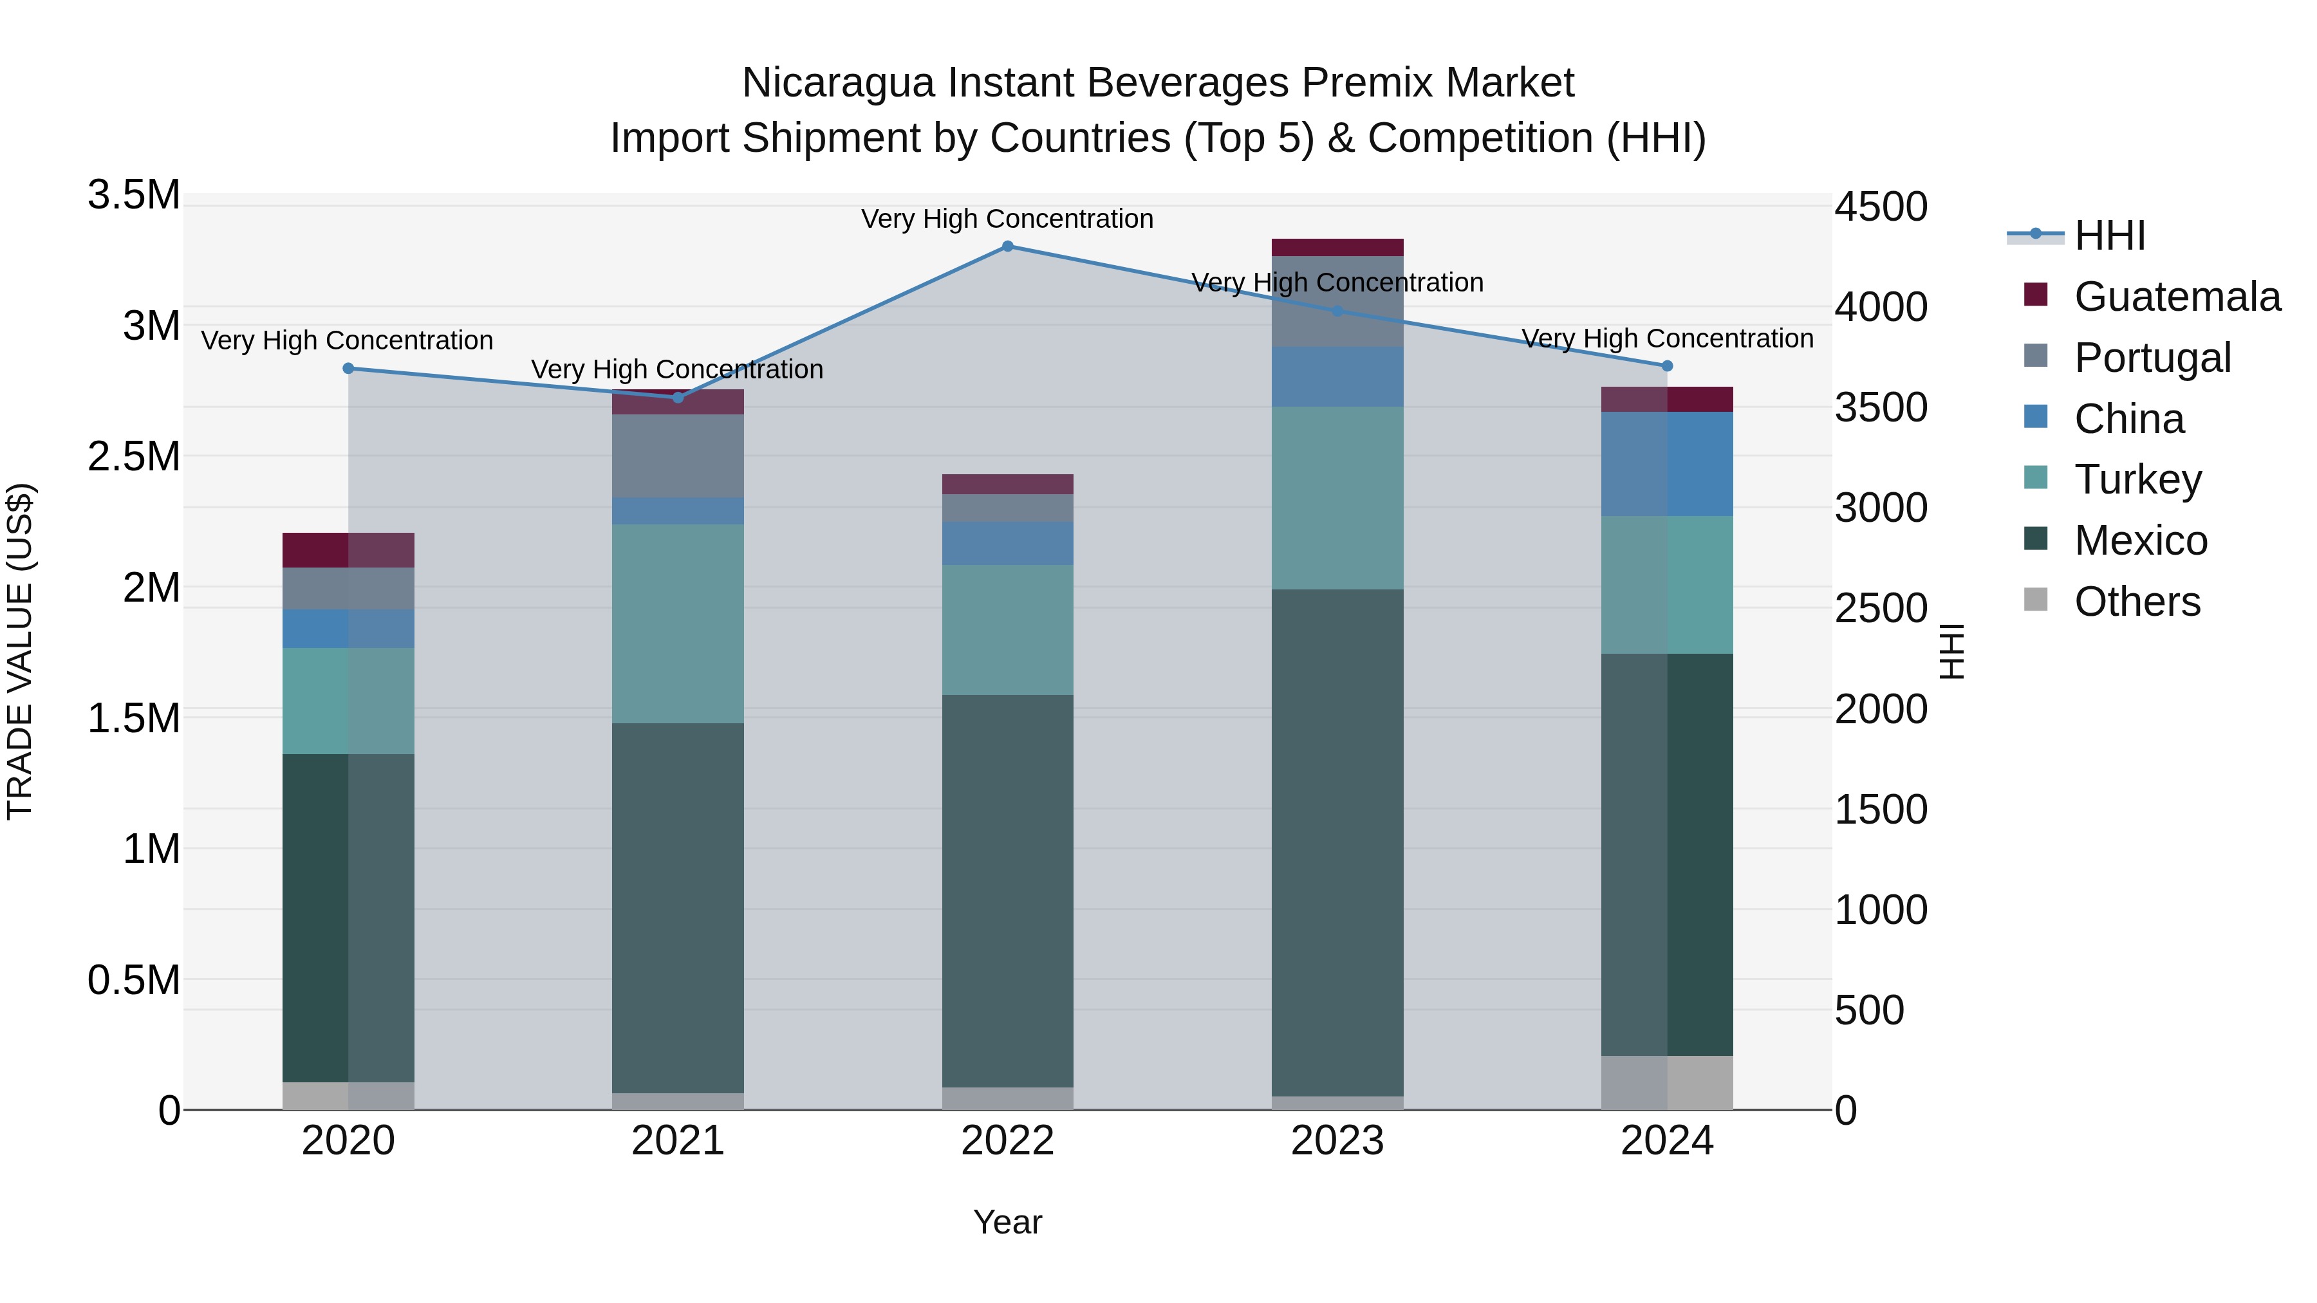Click the '2.5M' left axis tick

134,457
